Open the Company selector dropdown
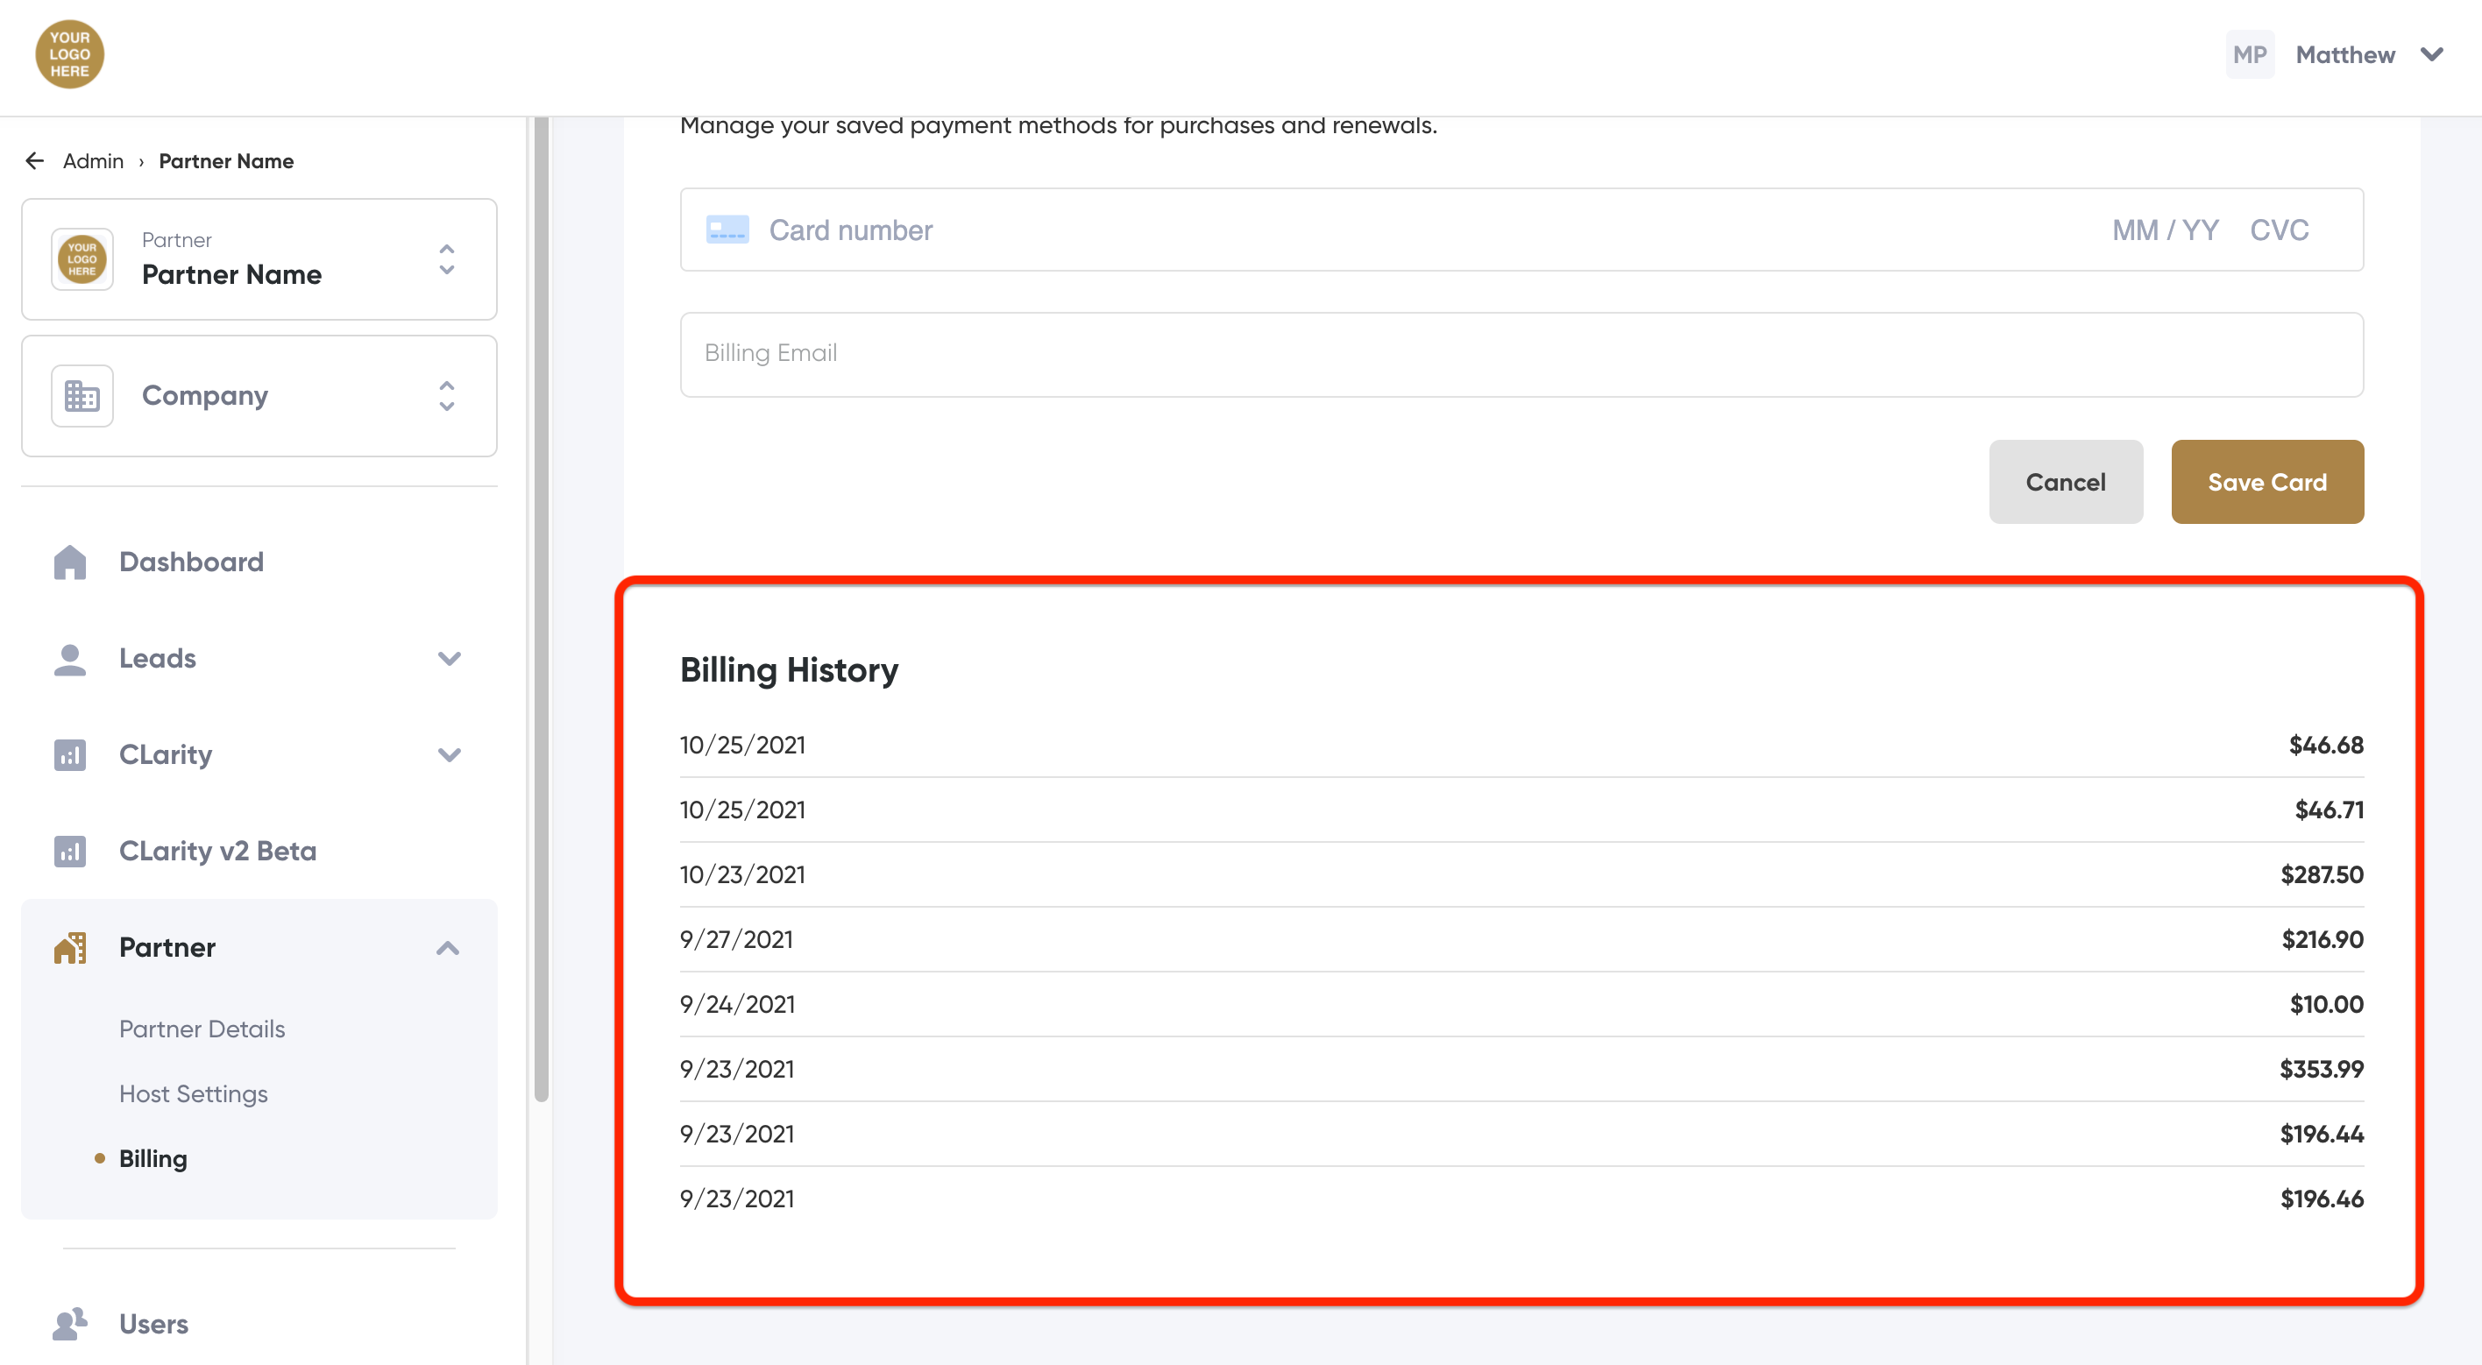The height and width of the screenshot is (1365, 2482). (446, 396)
